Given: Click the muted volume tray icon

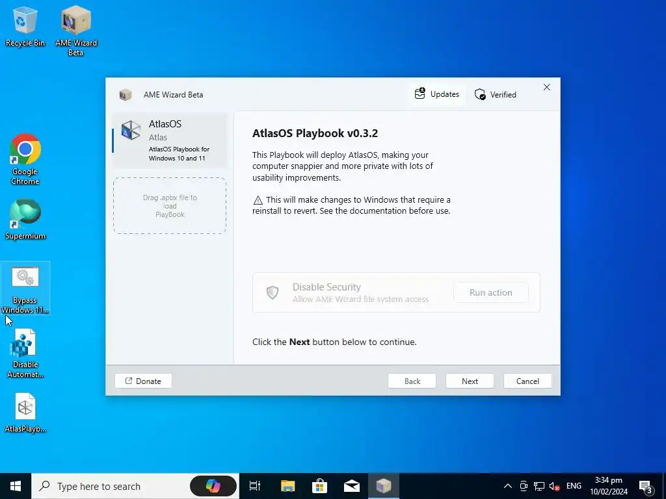Looking at the screenshot, I should [554, 486].
